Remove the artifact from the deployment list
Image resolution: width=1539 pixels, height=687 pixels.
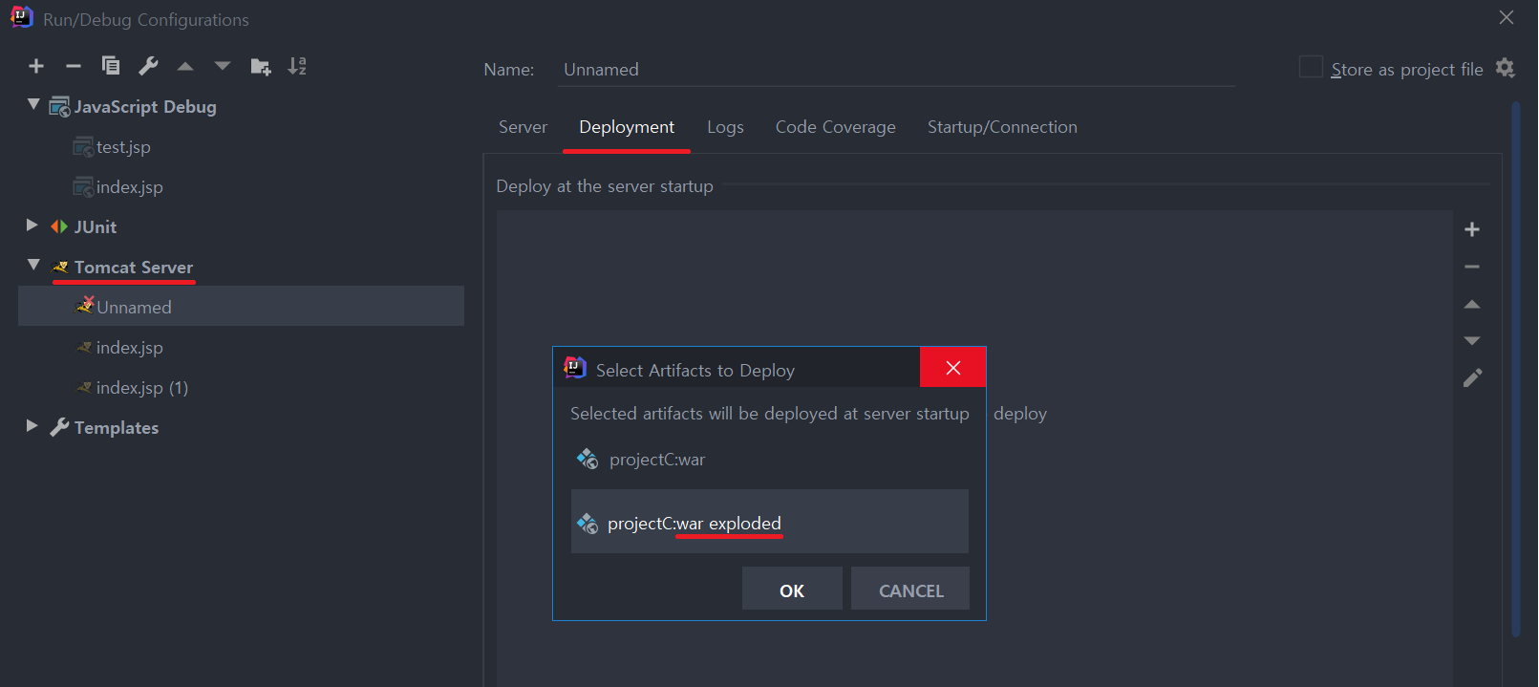pyautogui.click(x=1472, y=267)
